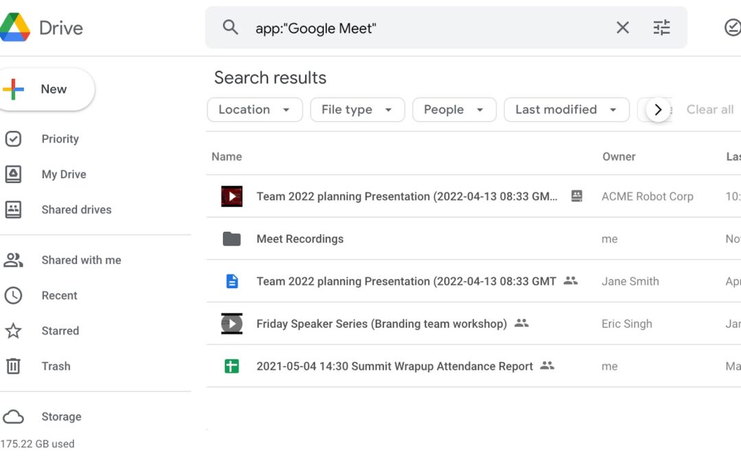This screenshot has height=463, width=741.
Task: Click shared drive badge beside first Team 2022 file
Action: coord(576,195)
